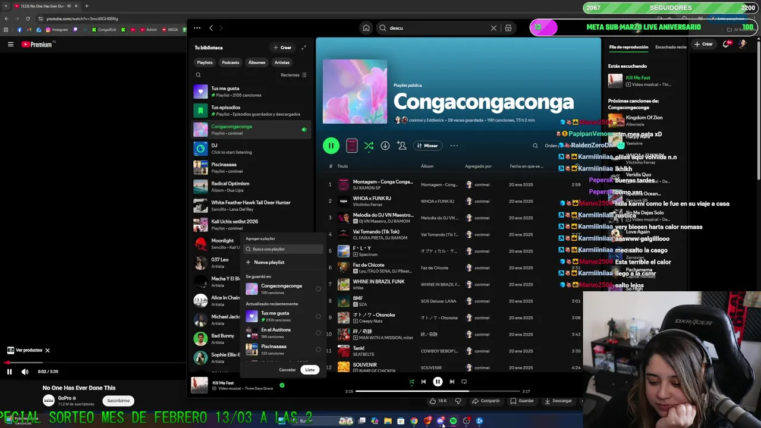Click the previous track button in the player bar
The width and height of the screenshot is (761, 428).
423,382
